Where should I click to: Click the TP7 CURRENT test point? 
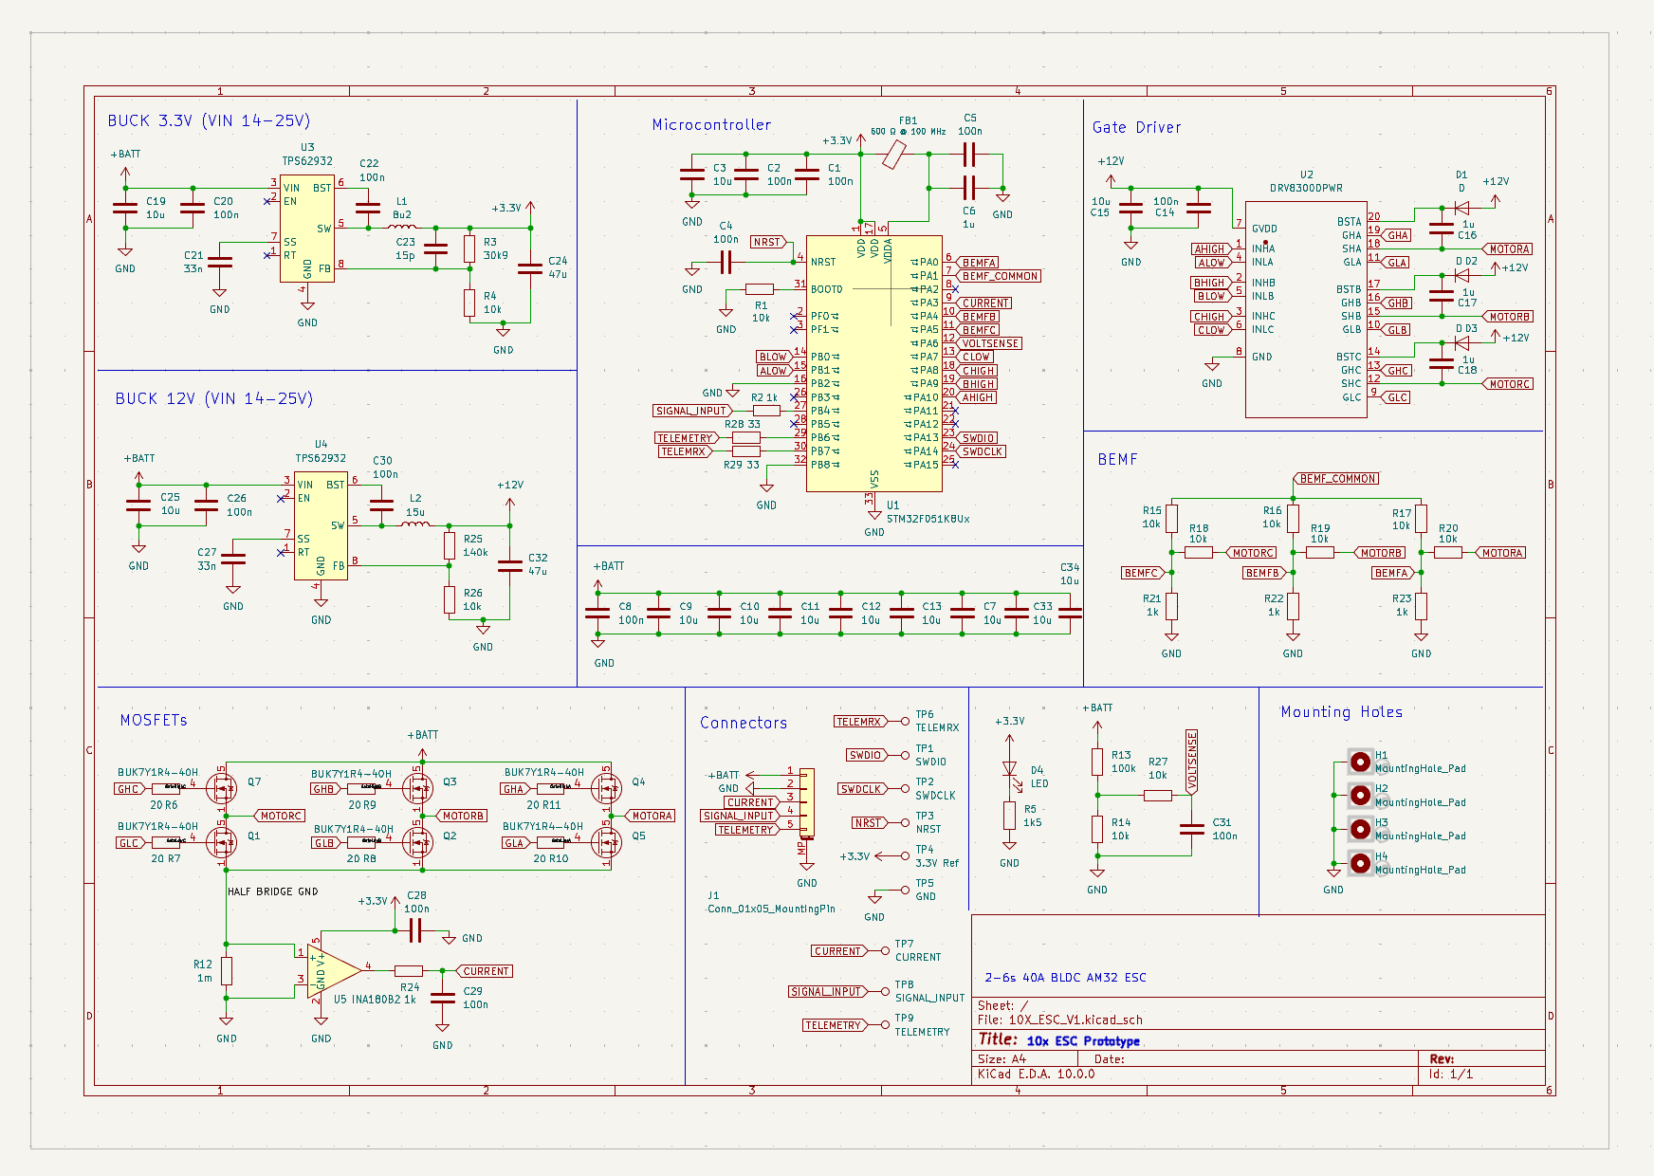point(886,950)
